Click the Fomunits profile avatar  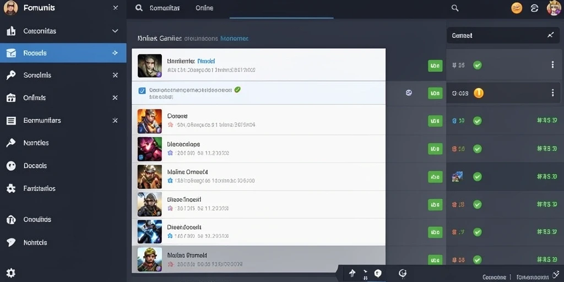tap(10, 8)
